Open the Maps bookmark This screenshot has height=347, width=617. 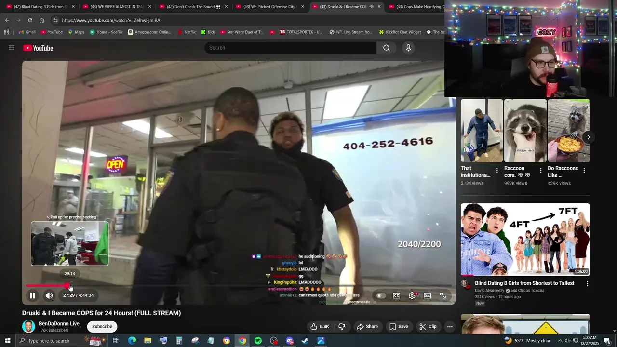point(76,32)
